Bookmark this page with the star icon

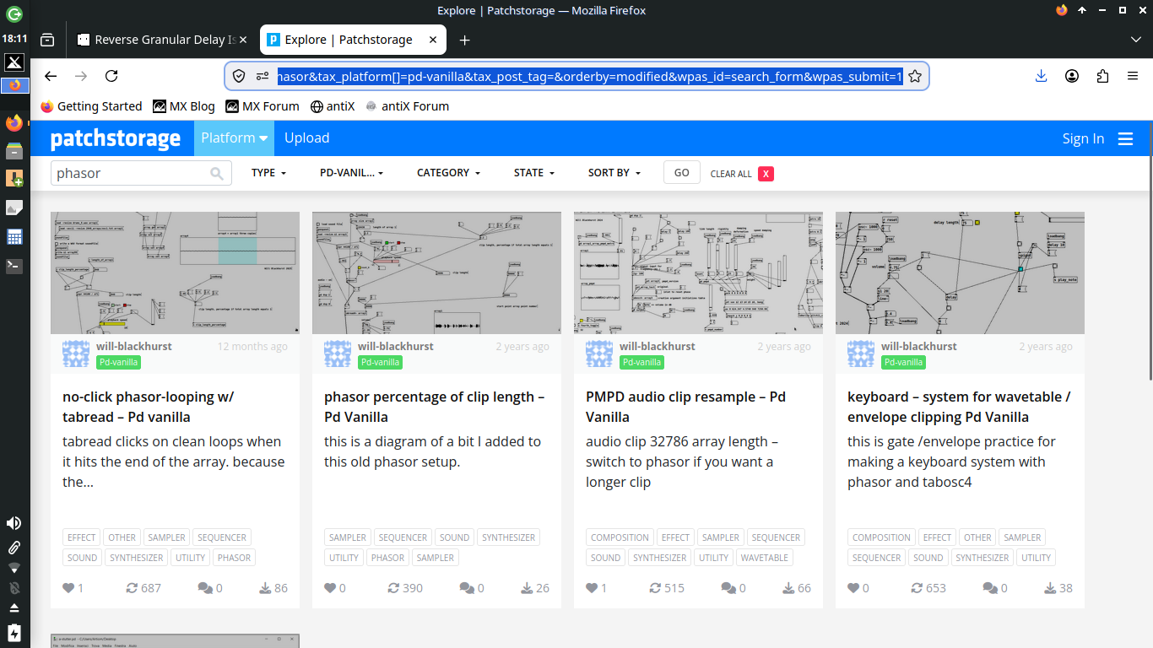pyautogui.click(x=914, y=76)
